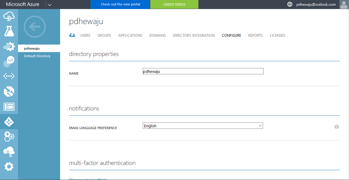
Task: Switch to the Users tab
Action: pos(85,36)
